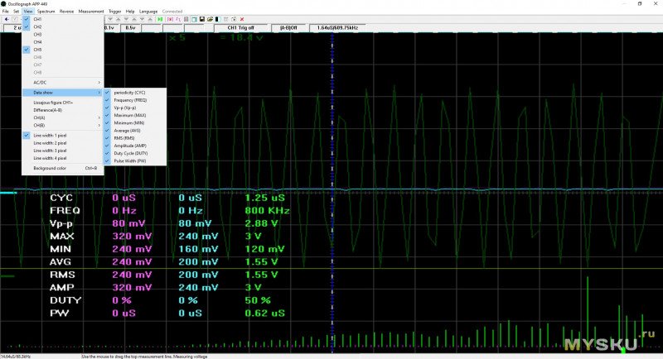
Task: Disable Duty Cycle (DUTY) data display
Action: coord(131,153)
